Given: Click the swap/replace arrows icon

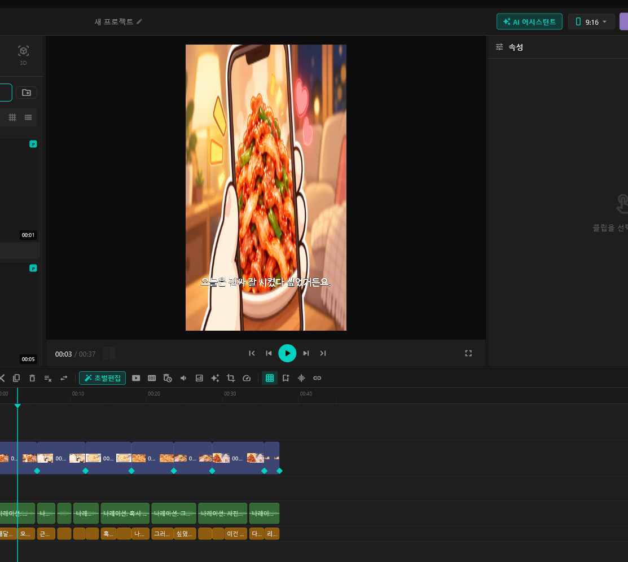Looking at the screenshot, I should (x=64, y=378).
